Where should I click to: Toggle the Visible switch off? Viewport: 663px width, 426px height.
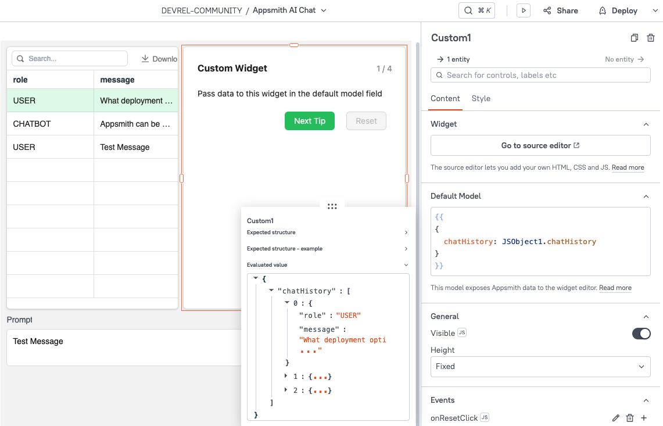641,333
